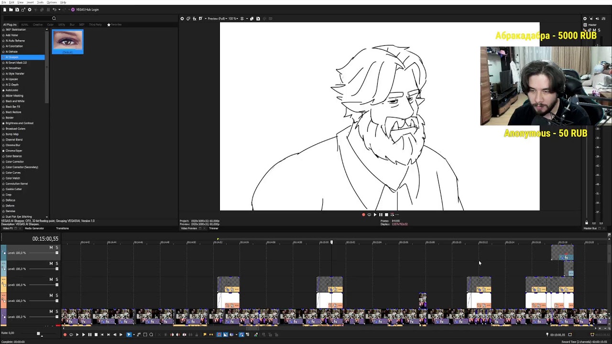Save the preview snapshot to a file
Screen dimensions: 612x344
tap(258, 19)
